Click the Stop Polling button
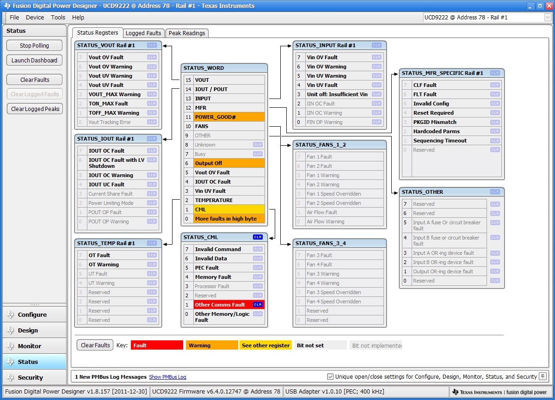The height and width of the screenshot is (400, 555). (34, 46)
